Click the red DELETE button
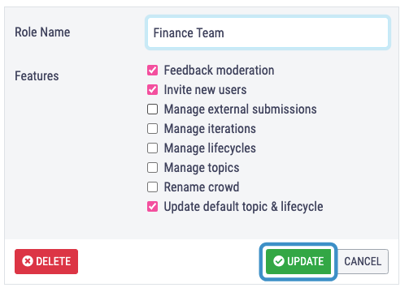 tap(46, 261)
